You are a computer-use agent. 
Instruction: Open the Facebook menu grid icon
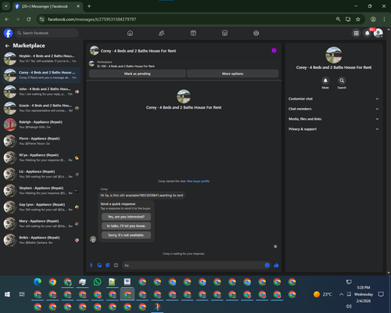[356, 33]
